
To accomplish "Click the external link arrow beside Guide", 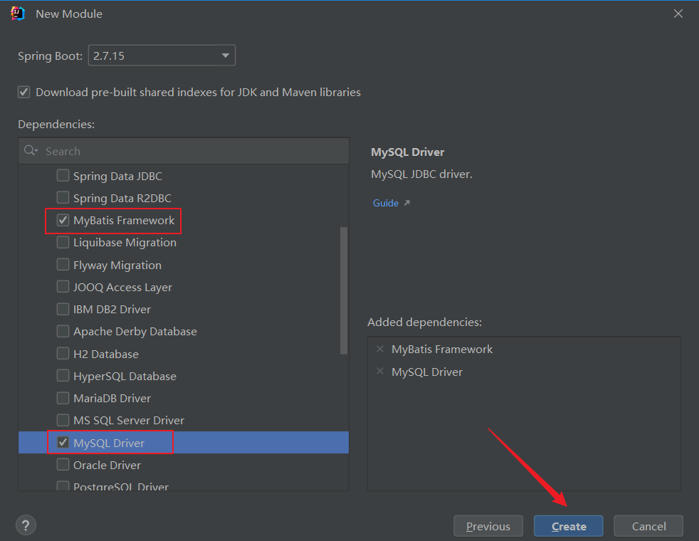I will tap(406, 203).
